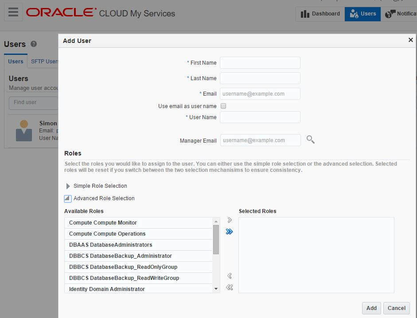This screenshot has width=417, height=318.
Task: Open the Dashboard tab
Action: (x=320, y=14)
